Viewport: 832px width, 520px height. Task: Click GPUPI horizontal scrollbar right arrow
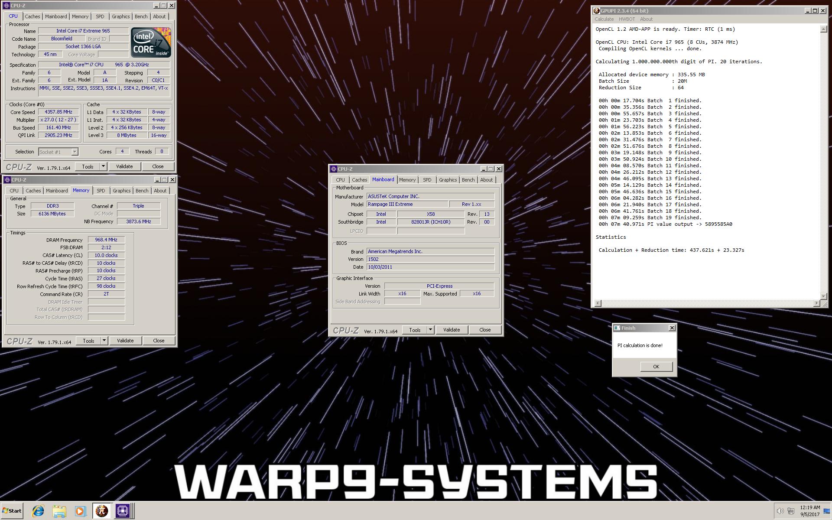pos(817,303)
